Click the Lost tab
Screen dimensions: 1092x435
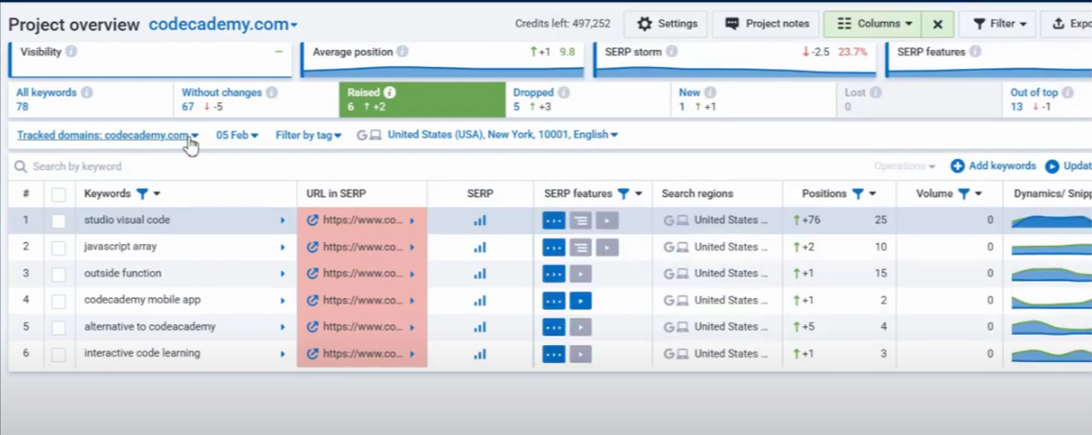[919, 99]
